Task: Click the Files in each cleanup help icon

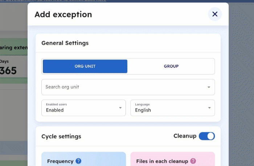Action: (x=193, y=161)
